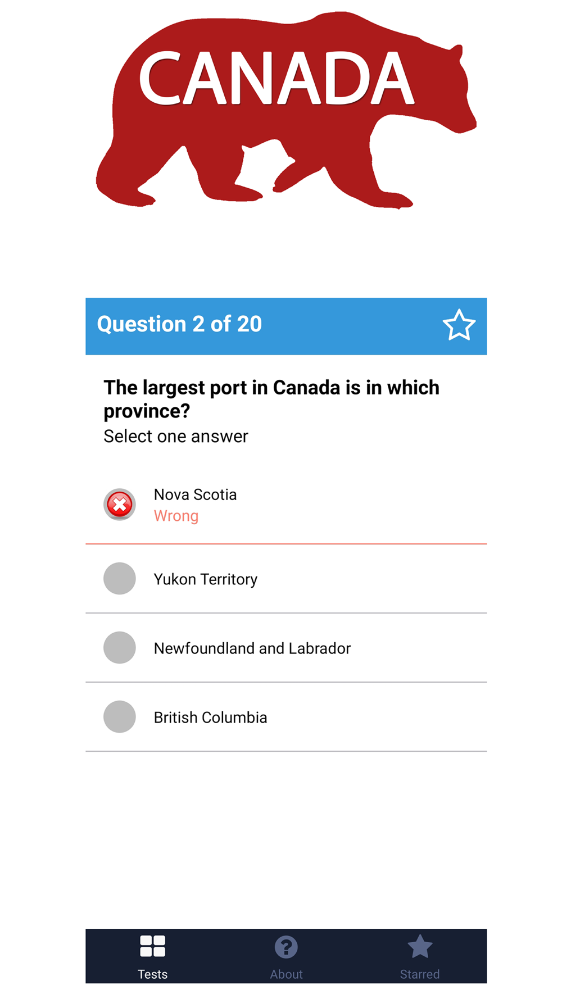Choose the British Columbia answer text
The image size is (562, 999).
click(210, 718)
